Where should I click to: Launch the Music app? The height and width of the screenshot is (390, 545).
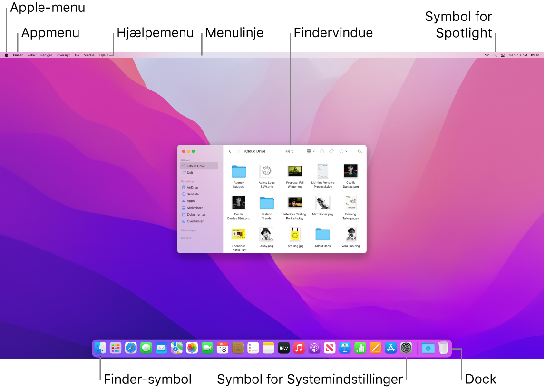pyautogui.click(x=299, y=348)
